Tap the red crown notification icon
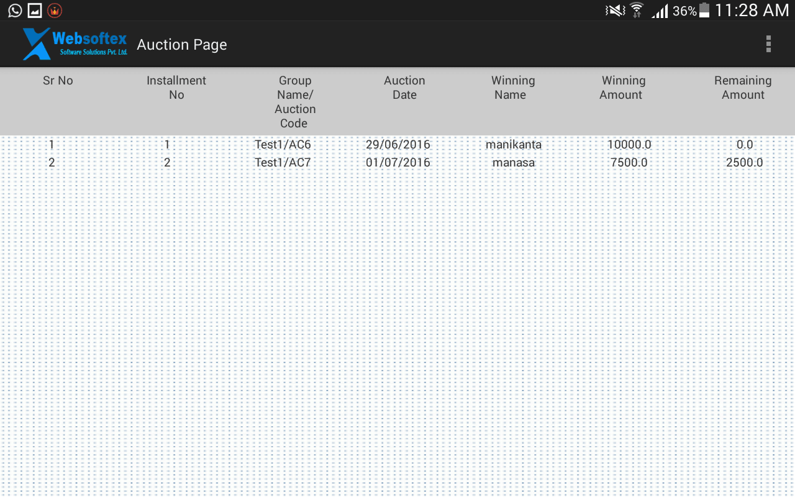Image resolution: width=795 pixels, height=497 pixels. pyautogui.click(x=55, y=11)
